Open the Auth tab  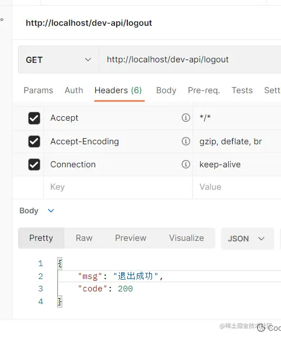point(74,90)
